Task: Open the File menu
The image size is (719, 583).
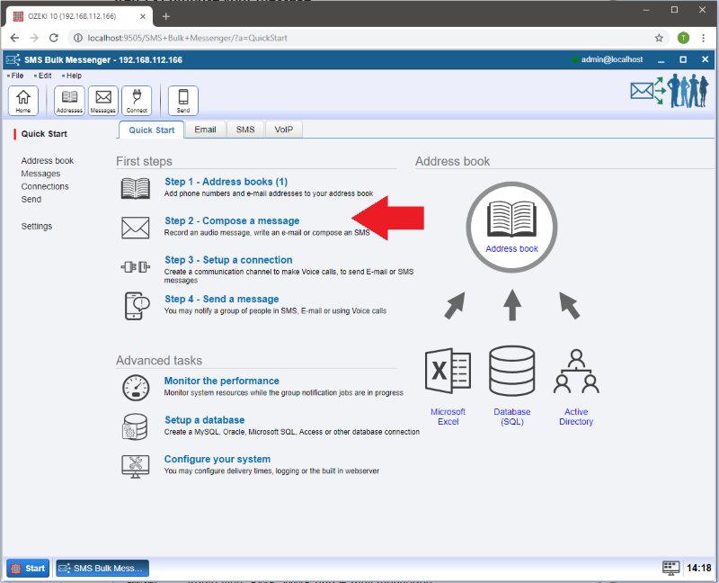Action: click(x=17, y=76)
